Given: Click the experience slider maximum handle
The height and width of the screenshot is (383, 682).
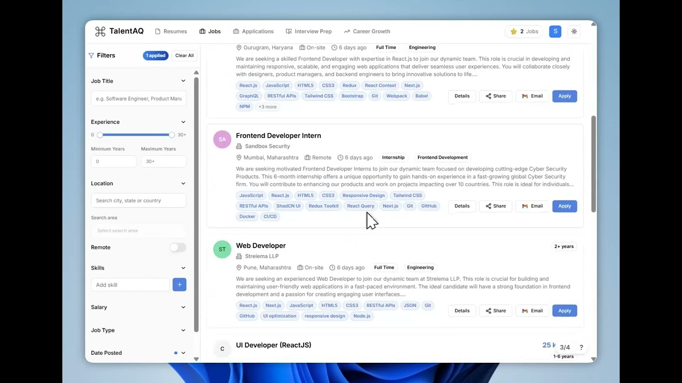Looking at the screenshot, I should [172, 135].
